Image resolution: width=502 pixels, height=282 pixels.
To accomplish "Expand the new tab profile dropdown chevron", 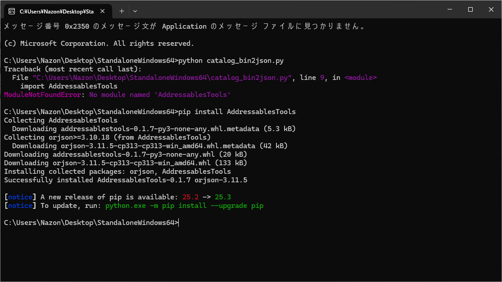I will [135, 10].
